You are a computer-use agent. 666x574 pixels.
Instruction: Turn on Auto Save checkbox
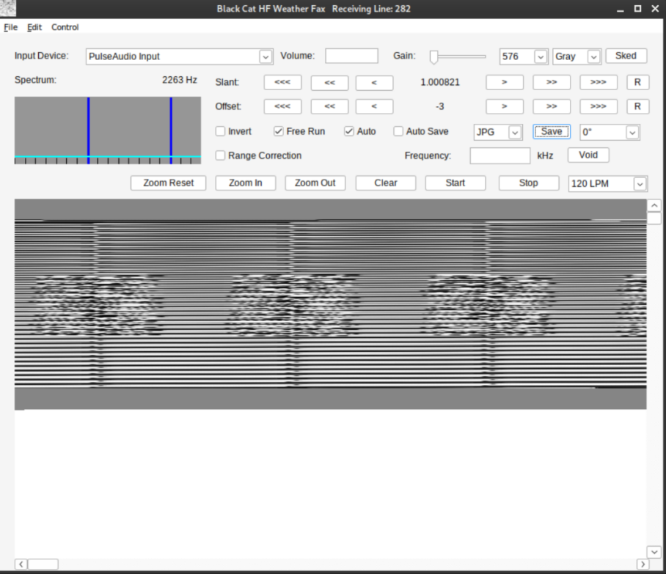click(x=398, y=132)
